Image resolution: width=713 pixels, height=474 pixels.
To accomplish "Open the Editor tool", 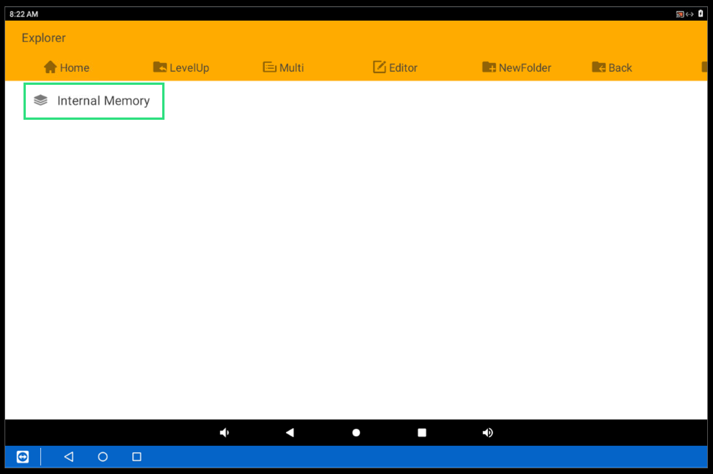I will pyautogui.click(x=395, y=68).
